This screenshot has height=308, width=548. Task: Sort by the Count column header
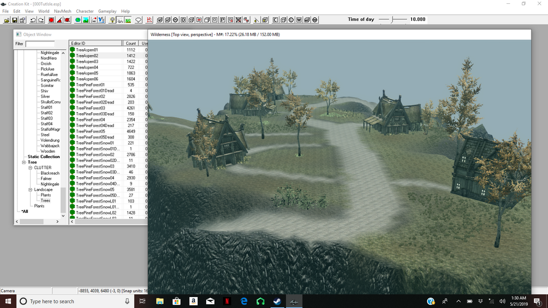[131, 43]
